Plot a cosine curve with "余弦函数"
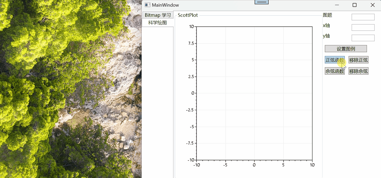 [335, 71]
